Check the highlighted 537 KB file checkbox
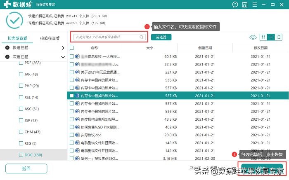Viewport: 289px width, 180px height. 72,96
